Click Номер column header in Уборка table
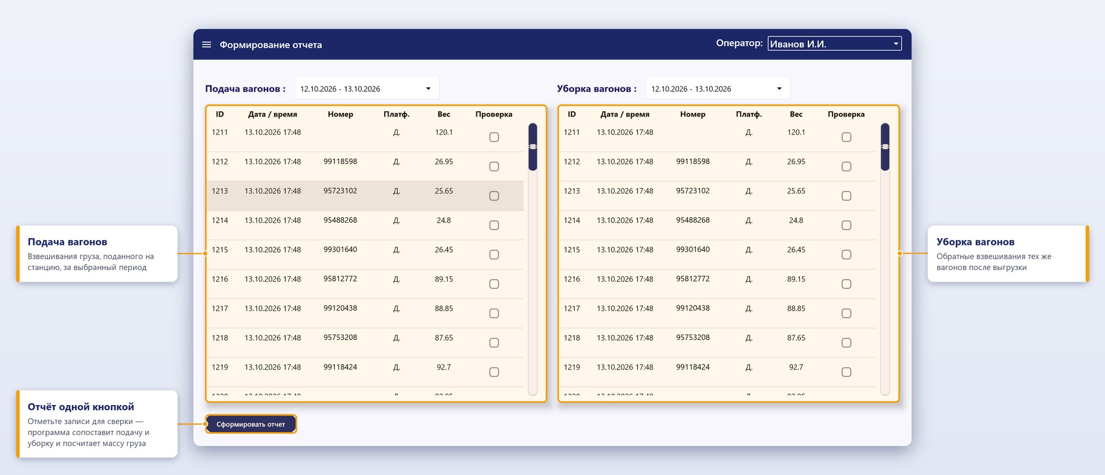This screenshot has height=475, width=1105. 692,114
